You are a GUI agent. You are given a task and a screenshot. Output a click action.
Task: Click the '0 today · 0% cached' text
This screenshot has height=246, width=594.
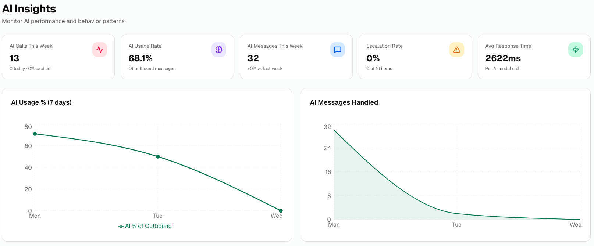coord(30,69)
